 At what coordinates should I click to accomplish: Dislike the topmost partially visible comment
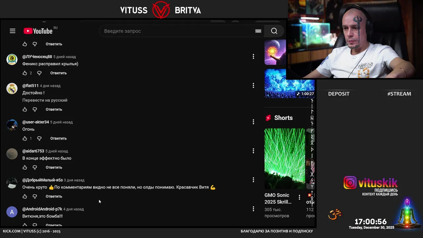pos(35,44)
